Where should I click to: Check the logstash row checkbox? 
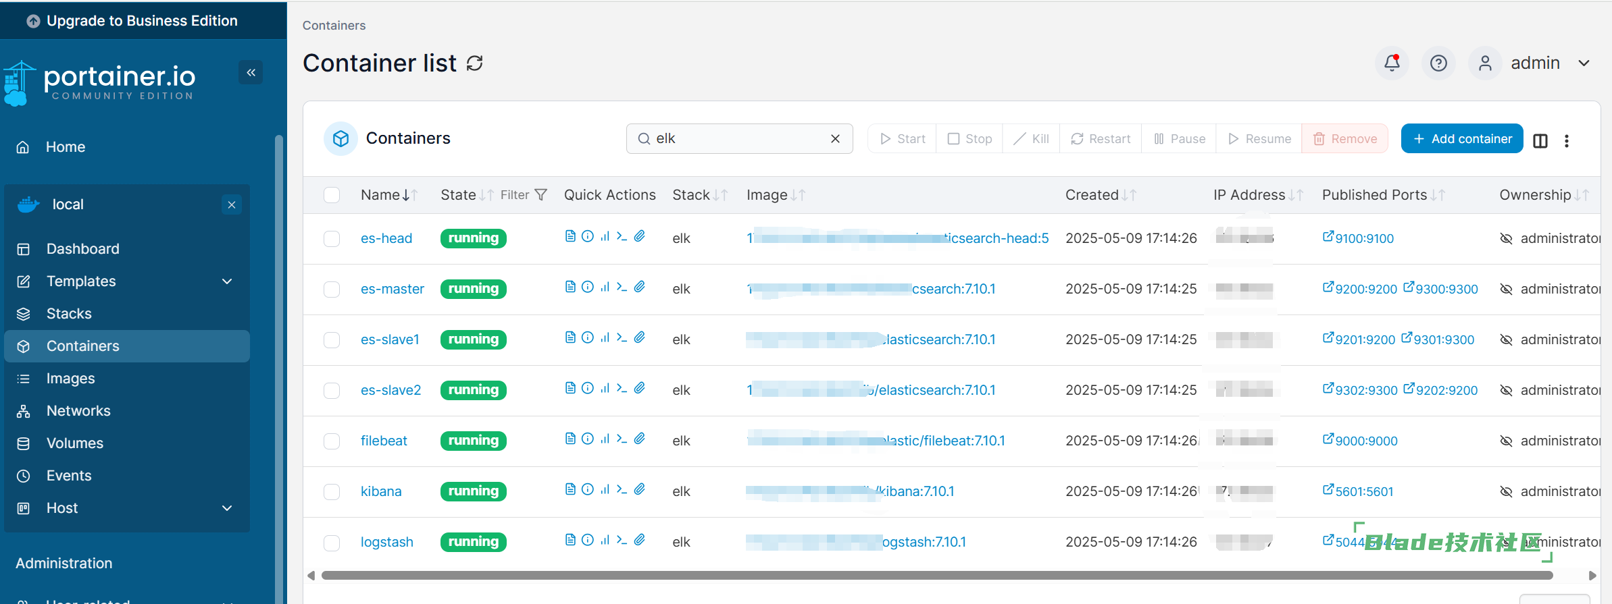(x=332, y=543)
